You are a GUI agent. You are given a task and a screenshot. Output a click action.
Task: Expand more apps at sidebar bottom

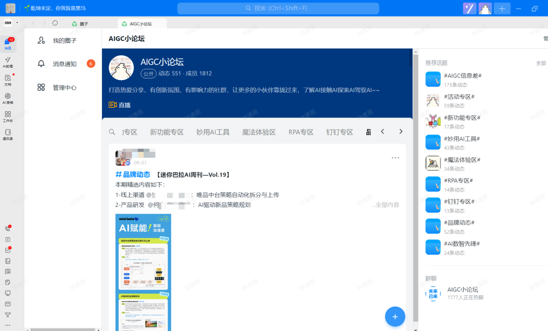coord(8,325)
